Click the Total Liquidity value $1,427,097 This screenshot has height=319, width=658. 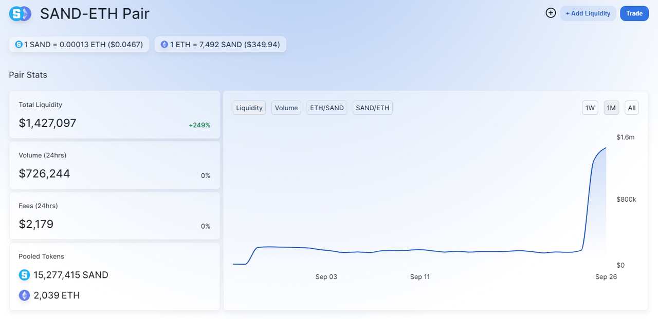click(x=47, y=123)
